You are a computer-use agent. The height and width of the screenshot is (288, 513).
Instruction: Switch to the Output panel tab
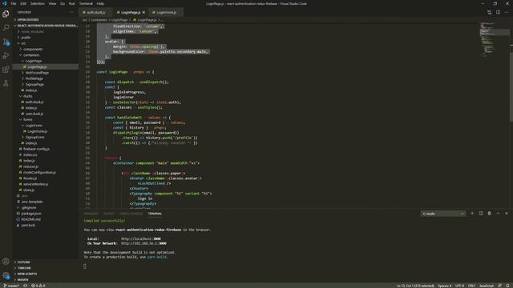point(109,214)
